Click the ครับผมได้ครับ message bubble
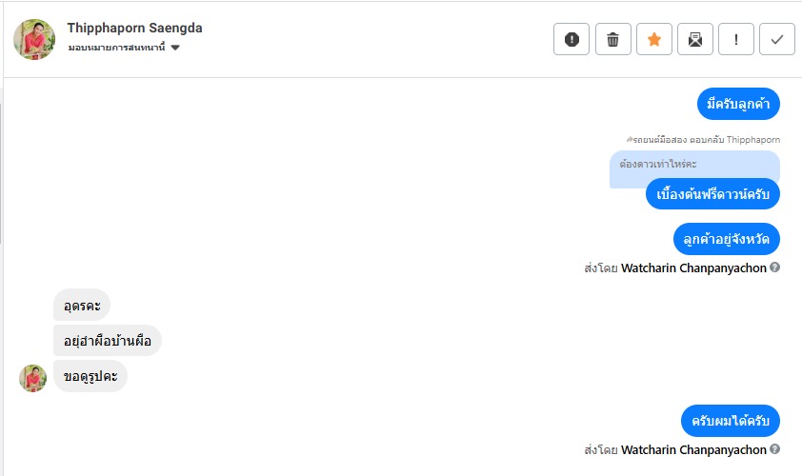The width and height of the screenshot is (802, 476). click(731, 421)
